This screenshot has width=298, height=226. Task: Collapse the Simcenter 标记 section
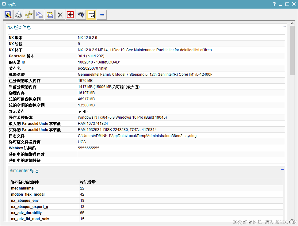click(282, 169)
